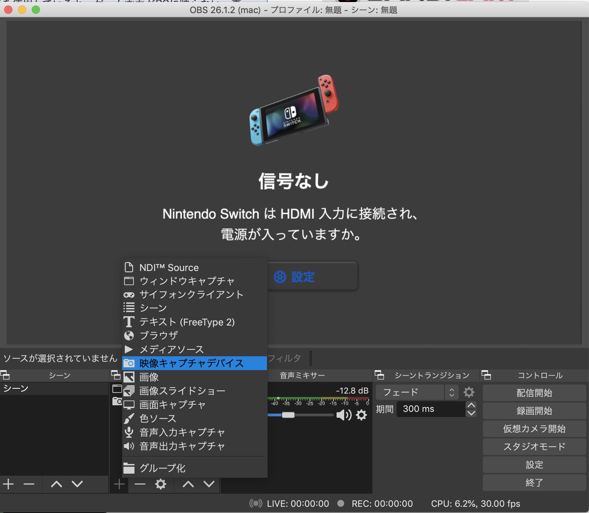Adjust the audio mixer volume slider handle

[288, 415]
